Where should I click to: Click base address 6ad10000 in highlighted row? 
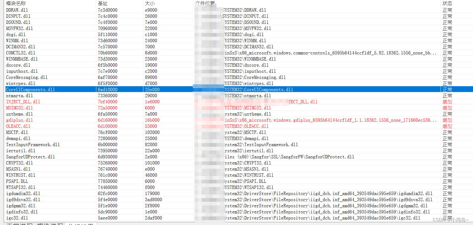(107, 89)
